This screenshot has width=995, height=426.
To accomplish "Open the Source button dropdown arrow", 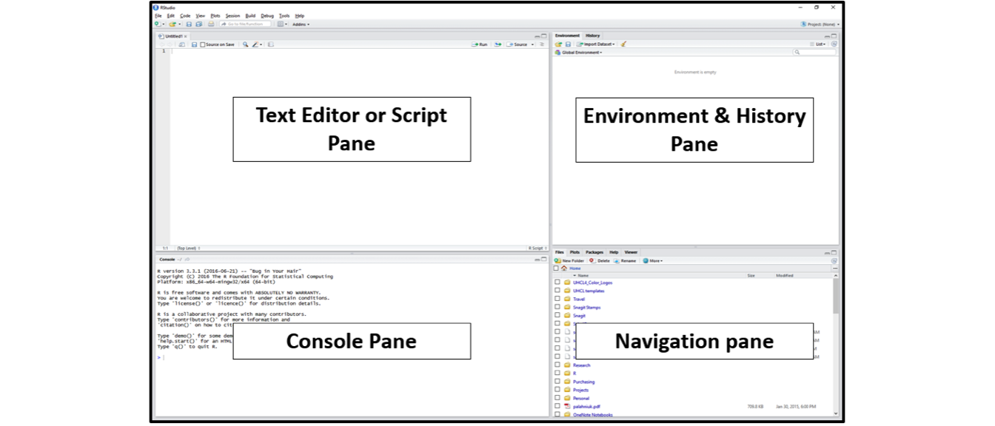I will [532, 44].
